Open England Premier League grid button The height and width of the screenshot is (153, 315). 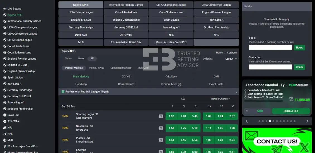(x=216, y=12)
